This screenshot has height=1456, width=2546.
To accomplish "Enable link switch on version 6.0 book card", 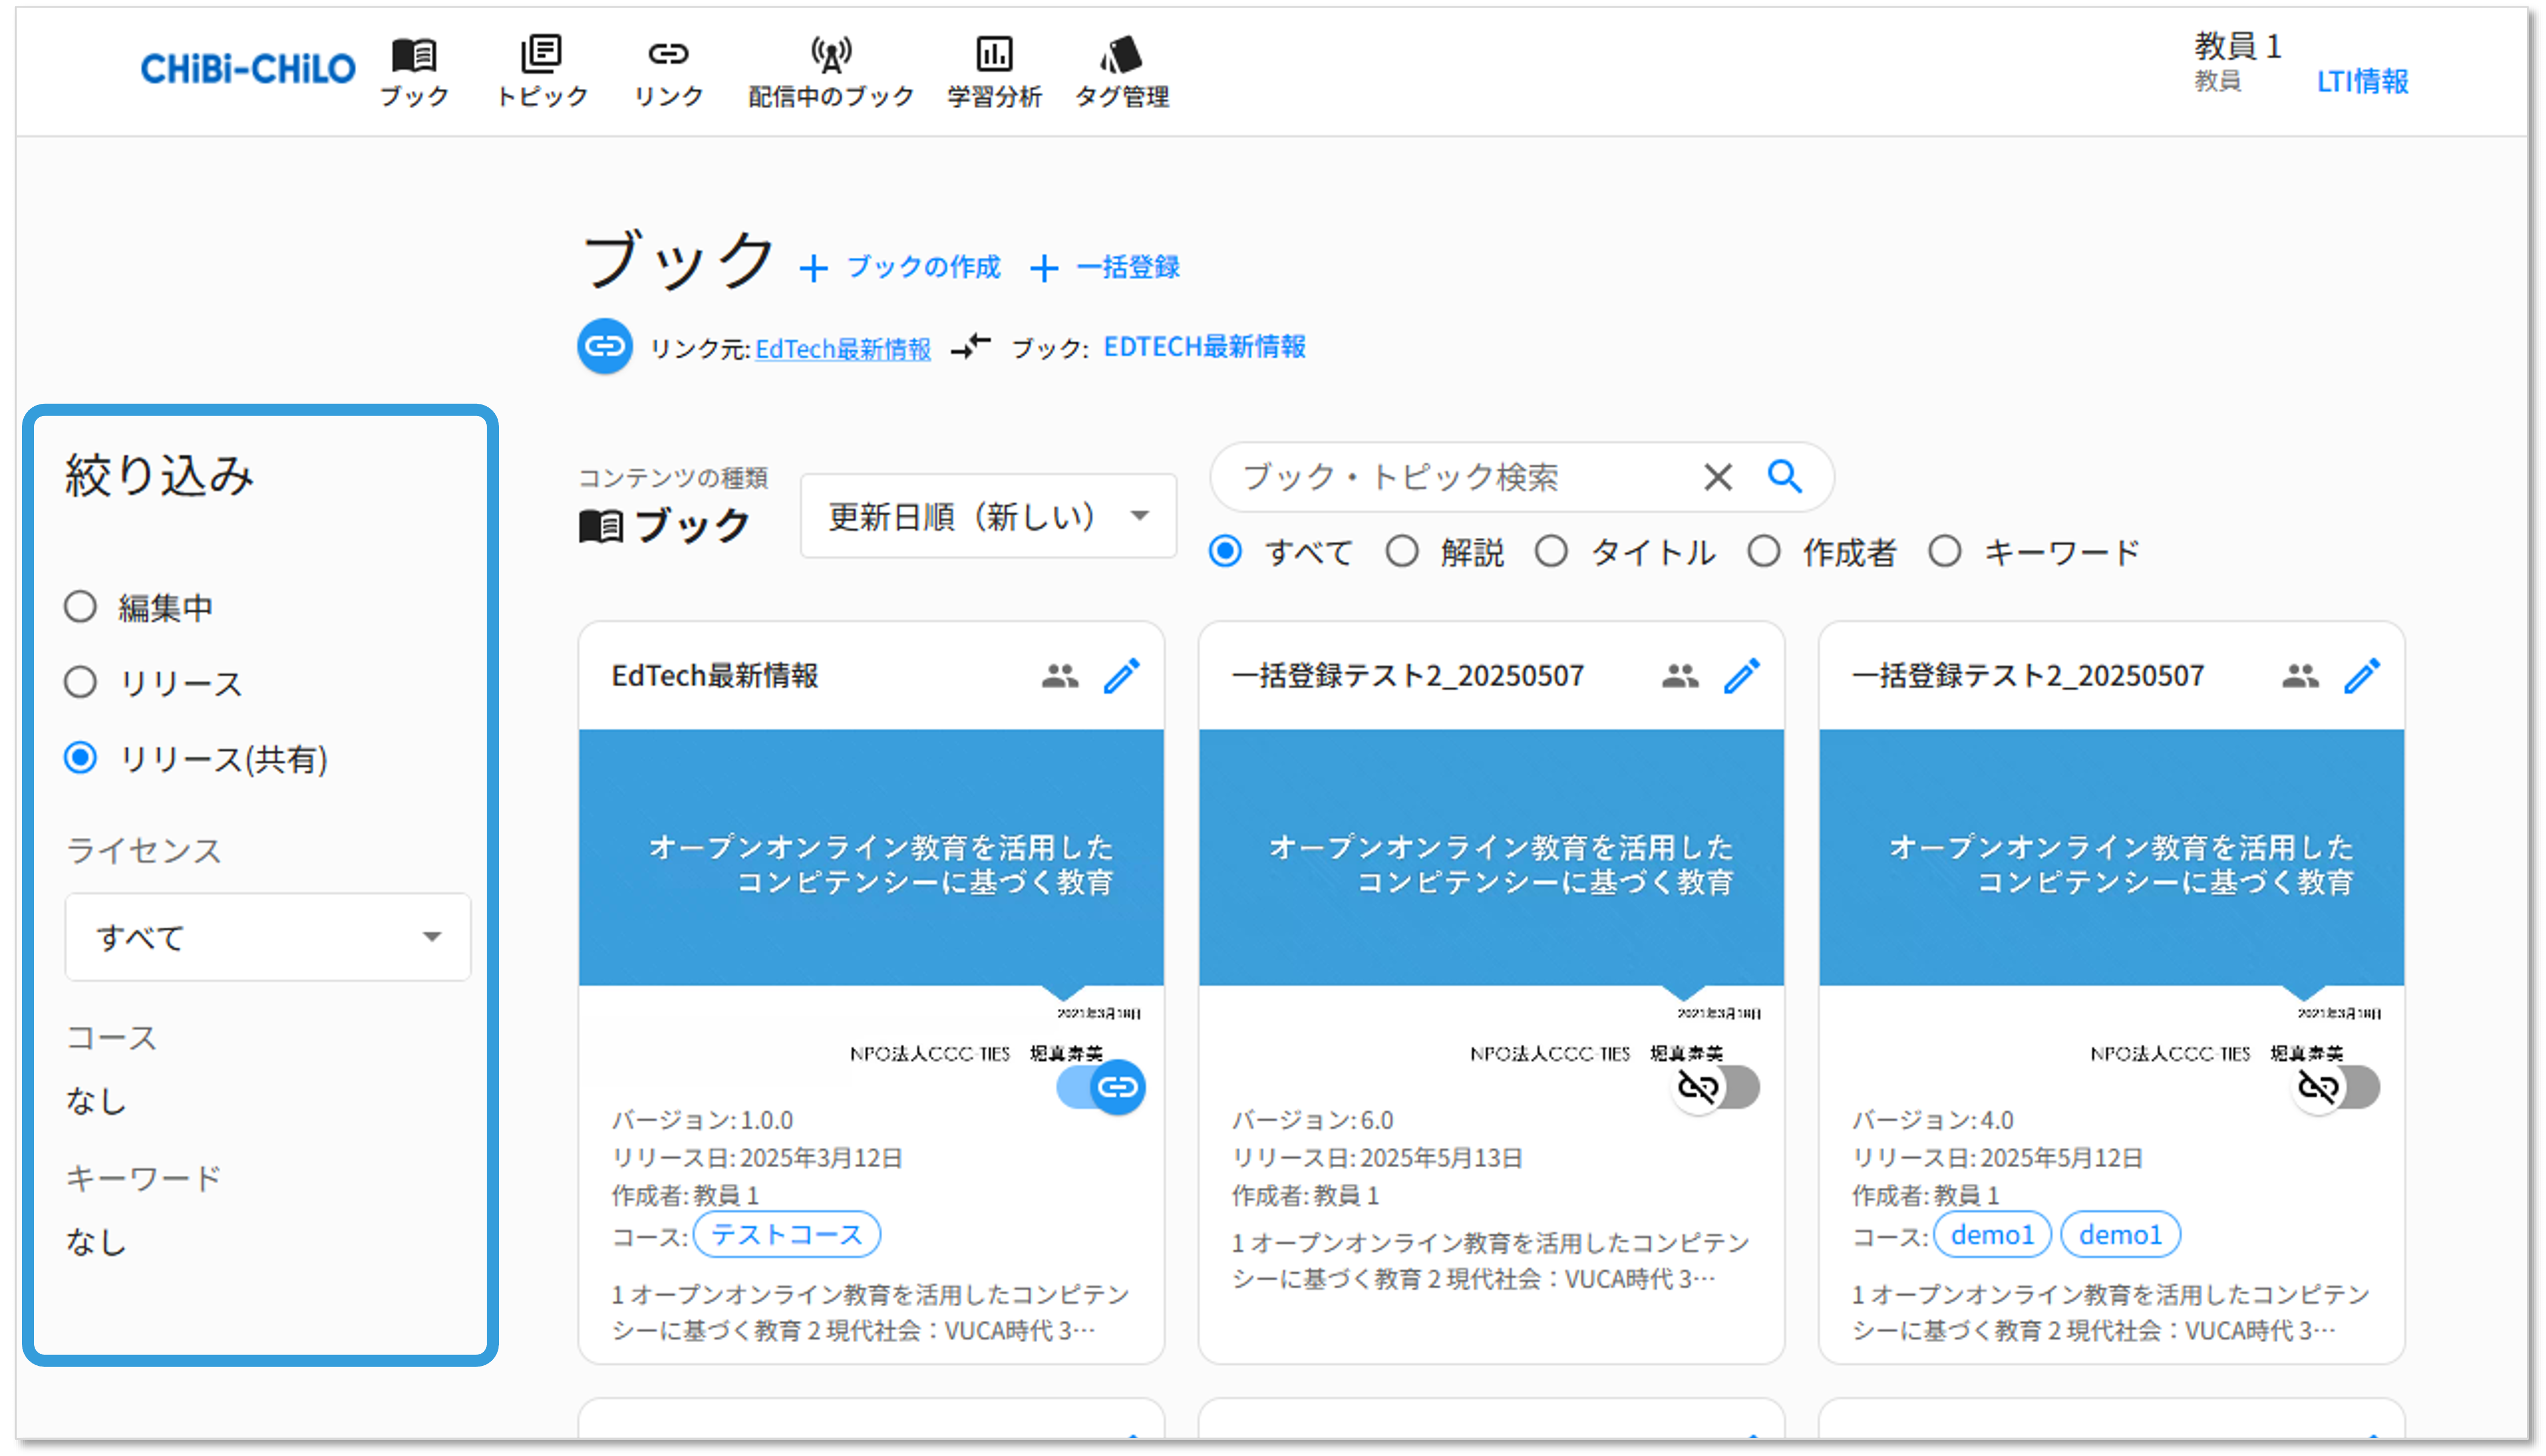I will [1718, 1087].
